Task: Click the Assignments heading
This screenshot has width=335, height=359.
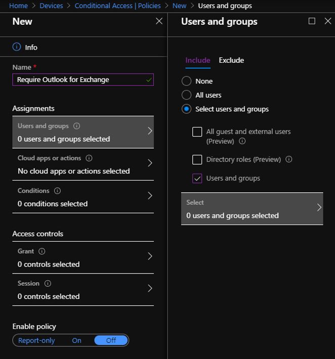Action: [33, 108]
